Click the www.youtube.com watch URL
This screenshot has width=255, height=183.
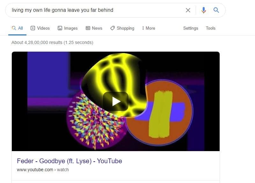[43, 170]
